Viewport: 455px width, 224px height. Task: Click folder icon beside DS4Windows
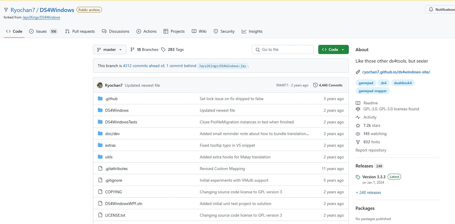coord(100,110)
